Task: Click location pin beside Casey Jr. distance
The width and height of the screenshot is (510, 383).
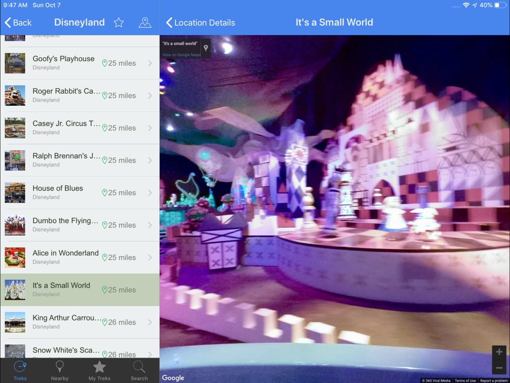Action: [x=105, y=128]
